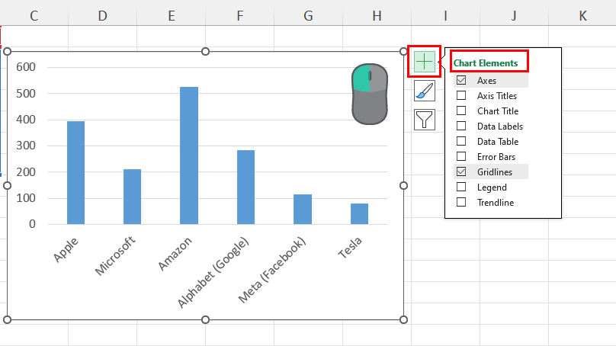This screenshot has height=346, width=616.
Task: Click the chart's left-middle sizing handle
Action: pyautogui.click(x=7, y=185)
